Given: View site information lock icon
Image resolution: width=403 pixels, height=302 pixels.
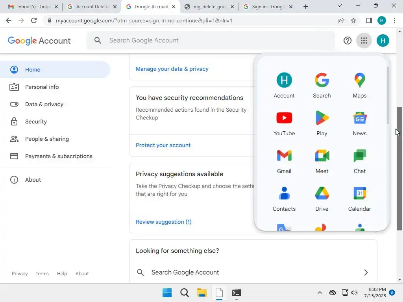Looking at the screenshot, I should click(x=49, y=20).
